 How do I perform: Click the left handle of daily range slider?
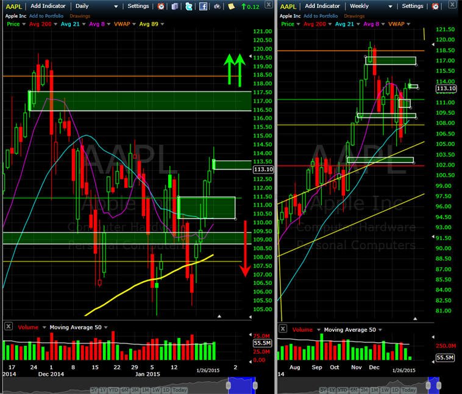(x=229, y=385)
